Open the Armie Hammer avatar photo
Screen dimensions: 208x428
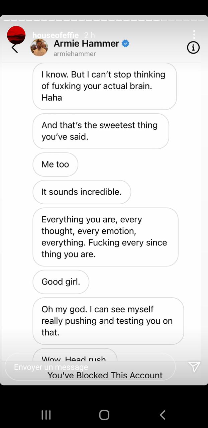(39, 47)
